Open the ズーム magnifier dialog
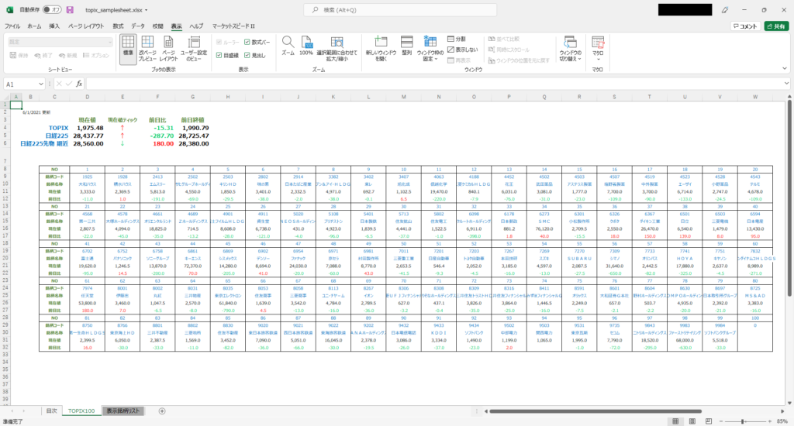 [288, 46]
